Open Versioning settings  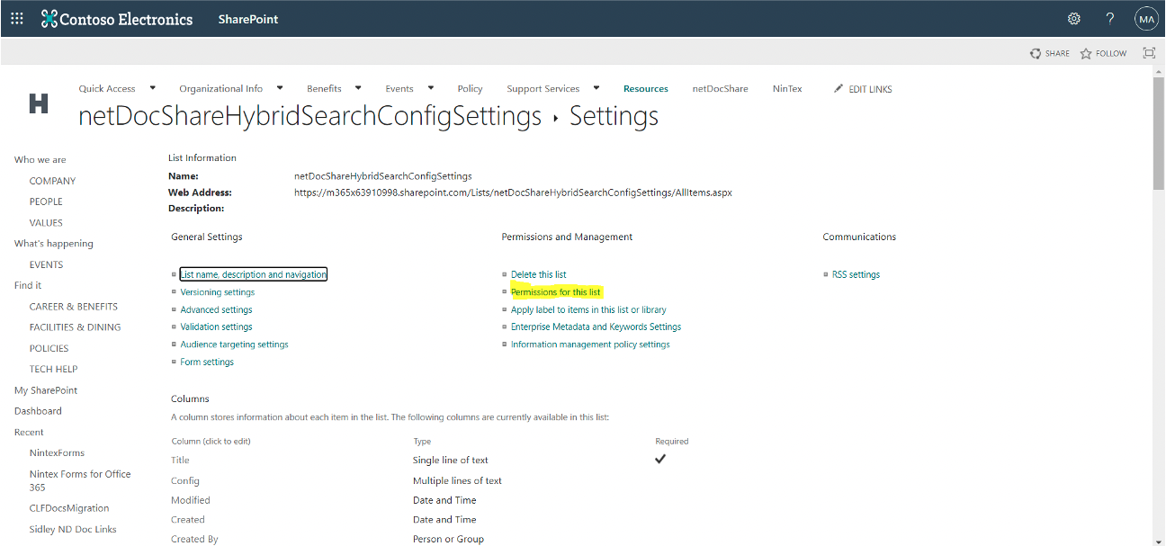click(218, 292)
